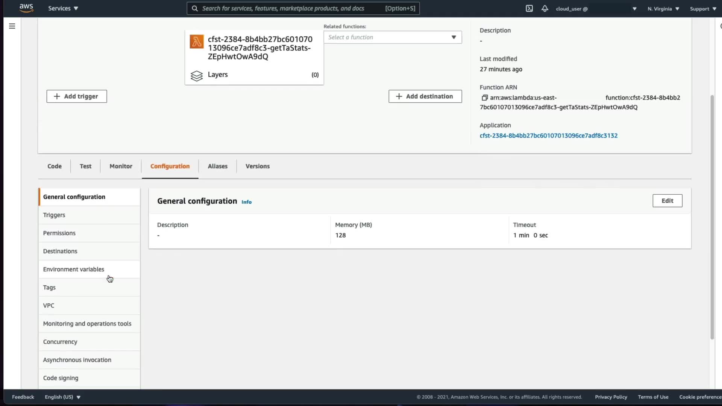722x406 pixels.
Task: Click the orange Lambda function icon
Action: point(196,42)
